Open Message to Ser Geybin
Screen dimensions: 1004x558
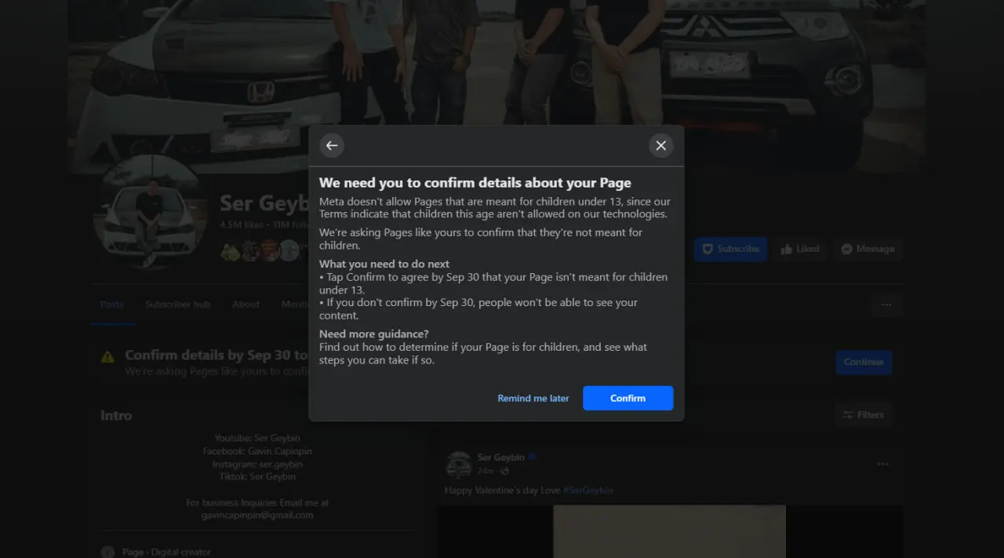coord(868,249)
